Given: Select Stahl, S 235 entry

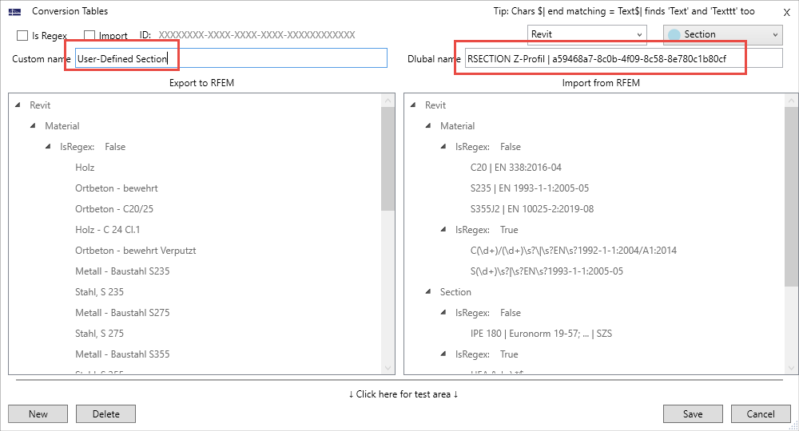Looking at the screenshot, I should 99,291.
